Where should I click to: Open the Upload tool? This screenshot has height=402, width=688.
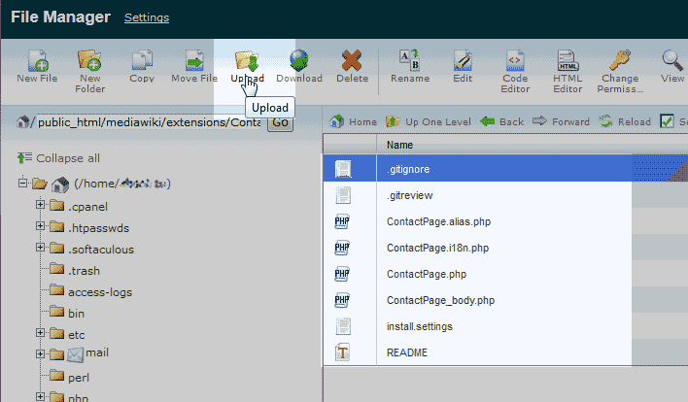pyautogui.click(x=246, y=61)
